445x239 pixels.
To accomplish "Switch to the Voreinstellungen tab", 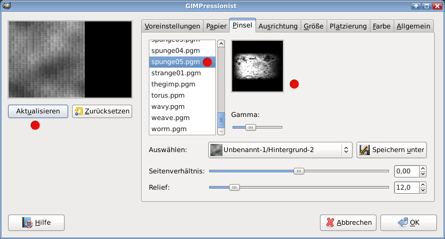I will (x=172, y=26).
